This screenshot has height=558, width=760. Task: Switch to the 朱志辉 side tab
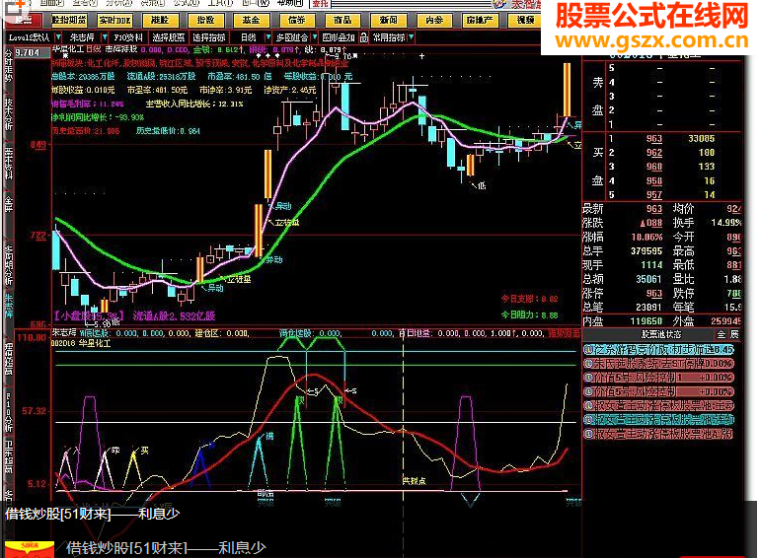click(9, 306)
